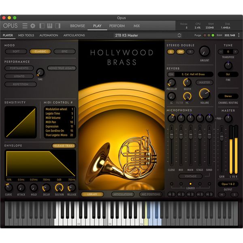Select Stereo Double R channel
Image resolution: width=243 pixels, height=243 pixels.
tap(190, 51)
